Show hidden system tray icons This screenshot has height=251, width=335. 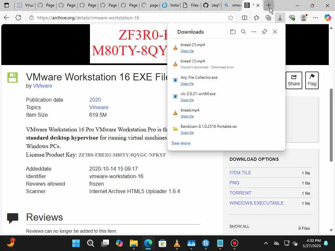click(x=266, y=243)
